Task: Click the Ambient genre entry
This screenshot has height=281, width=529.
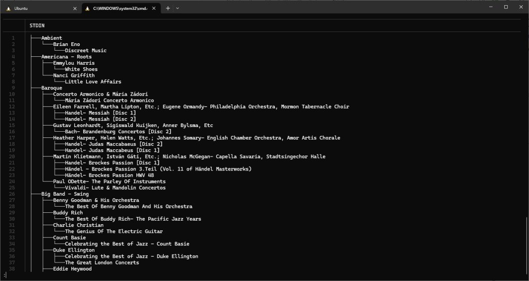Action: pyautogui.click(x=51, y=38)
